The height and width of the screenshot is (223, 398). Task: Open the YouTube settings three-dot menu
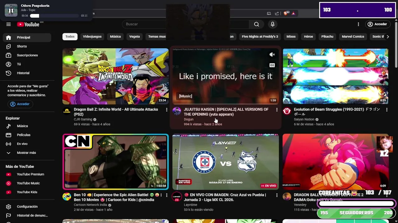358,24
